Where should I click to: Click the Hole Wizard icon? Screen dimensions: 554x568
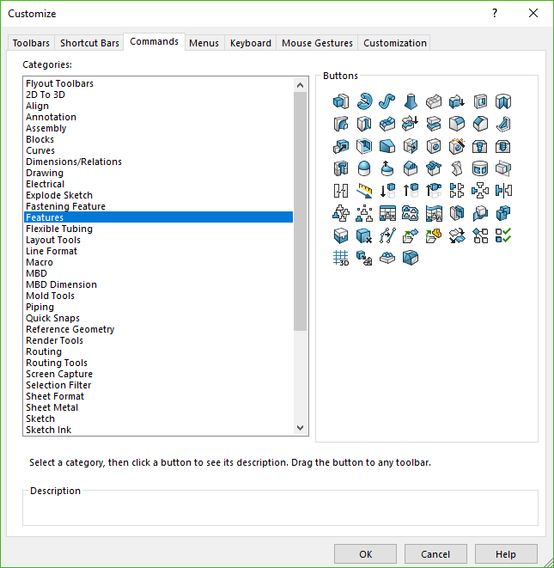(457, 146)
